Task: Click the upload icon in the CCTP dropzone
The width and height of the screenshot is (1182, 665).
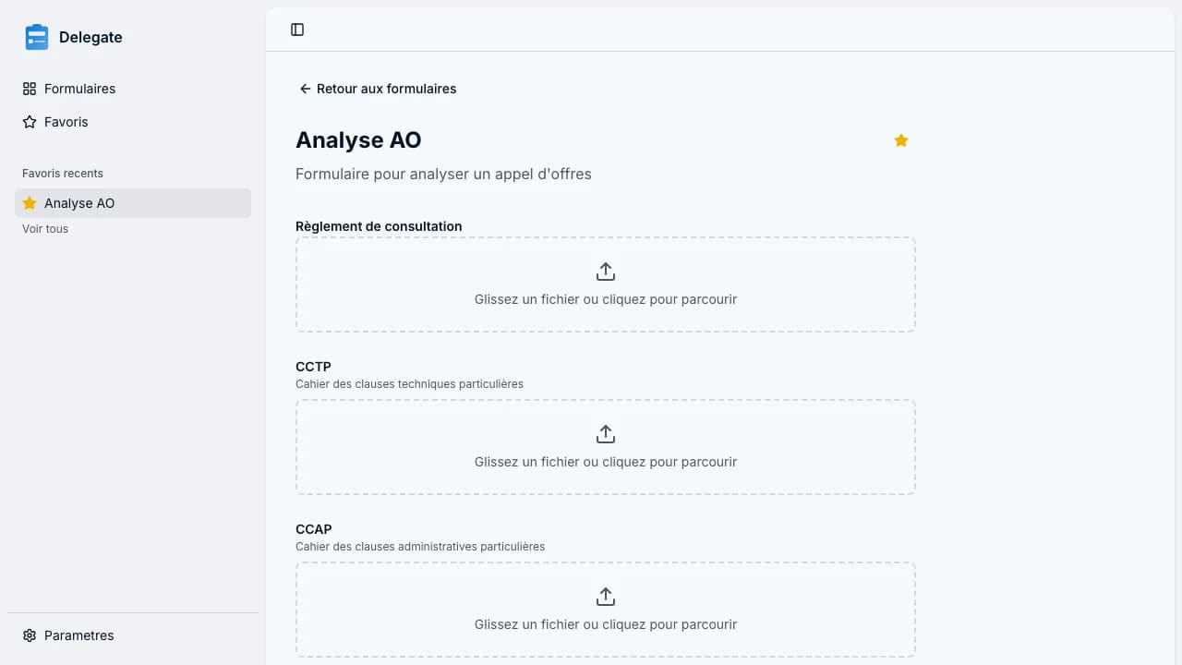Action: tap(606, 434)
